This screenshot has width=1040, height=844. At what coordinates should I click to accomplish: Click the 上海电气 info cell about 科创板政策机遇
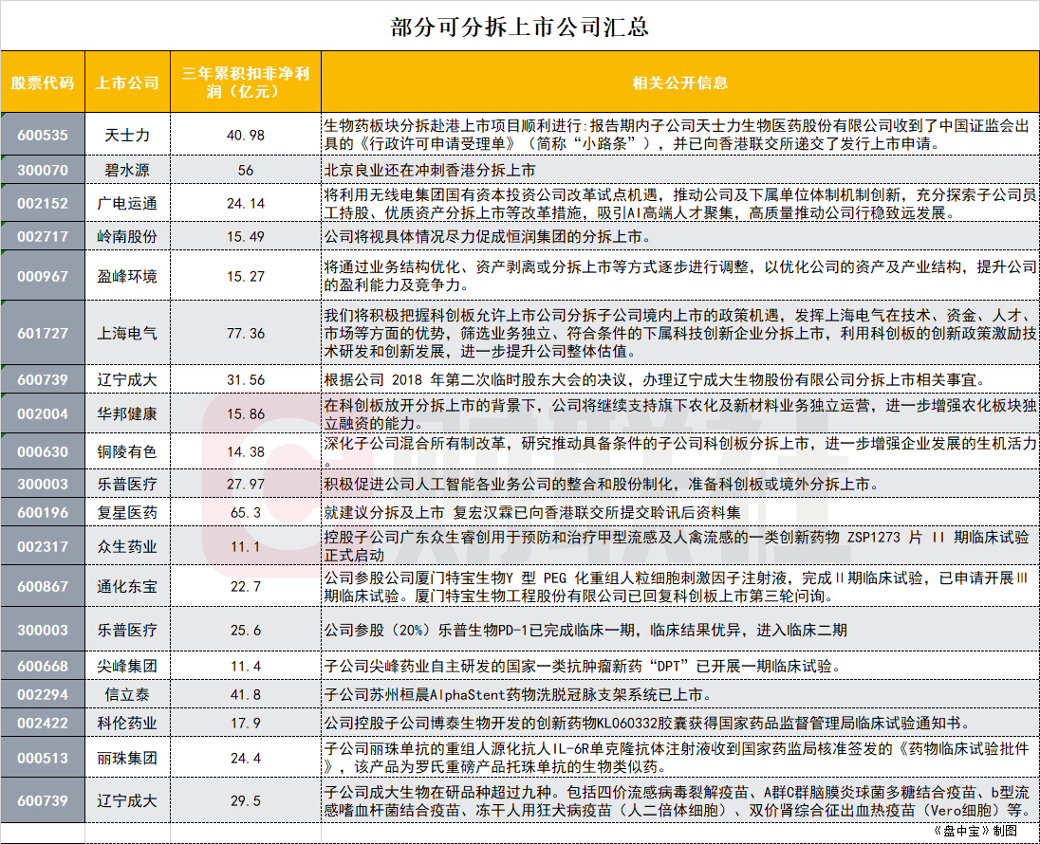(x=679, y=333)
